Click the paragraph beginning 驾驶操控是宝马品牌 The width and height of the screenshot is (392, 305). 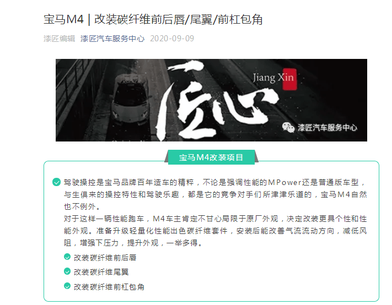coord(215,194)
